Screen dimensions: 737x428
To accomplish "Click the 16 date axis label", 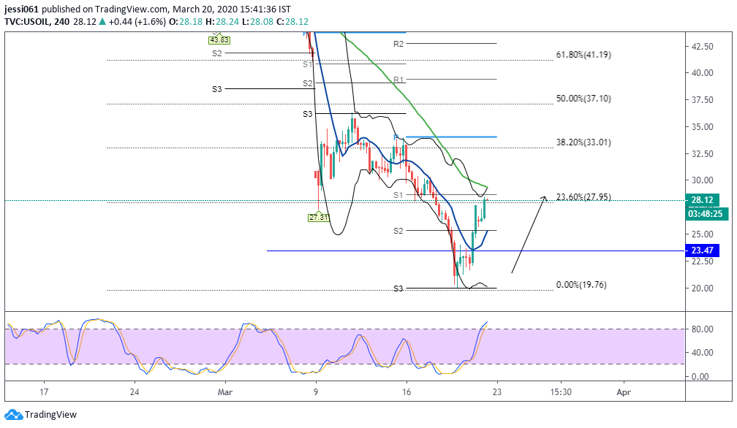I will [406, 392].
